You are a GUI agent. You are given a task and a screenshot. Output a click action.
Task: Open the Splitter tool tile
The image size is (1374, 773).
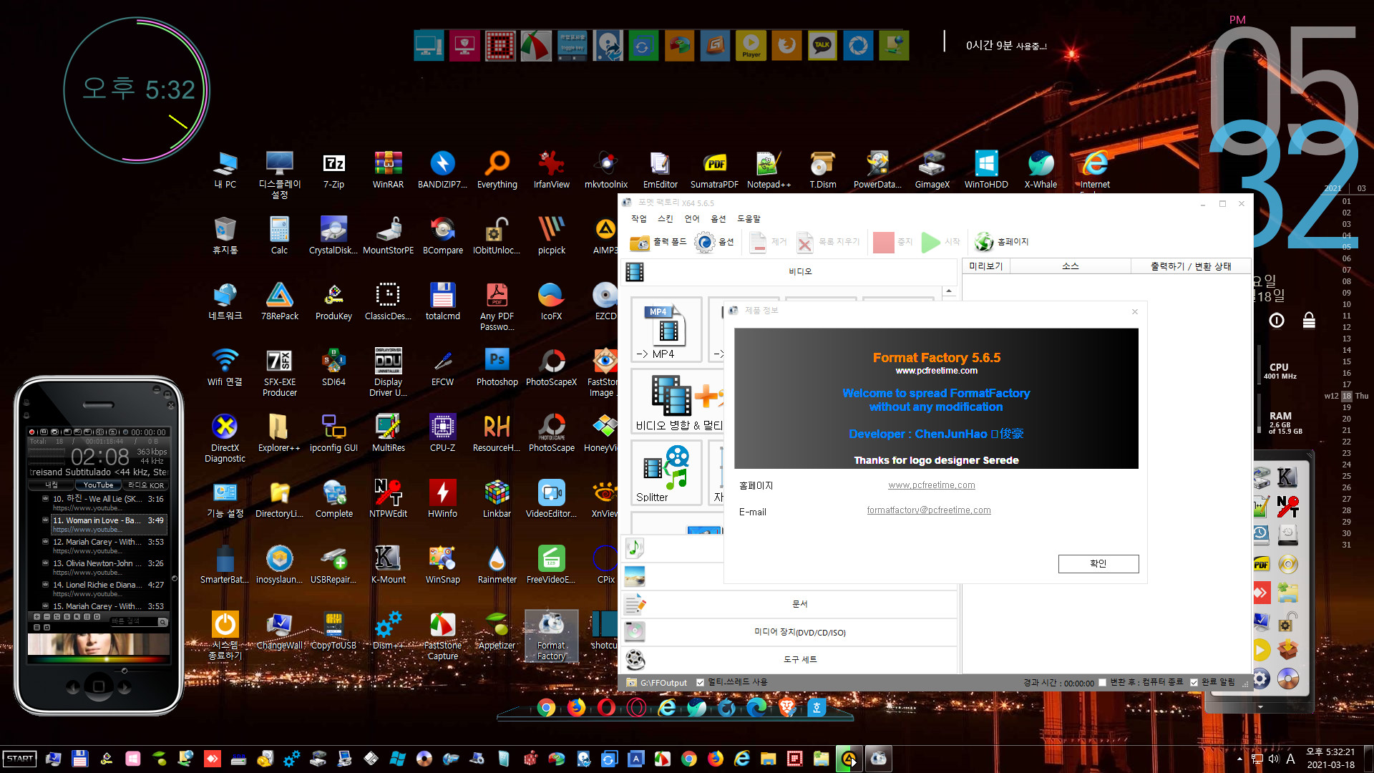click(x=666, y=473)
